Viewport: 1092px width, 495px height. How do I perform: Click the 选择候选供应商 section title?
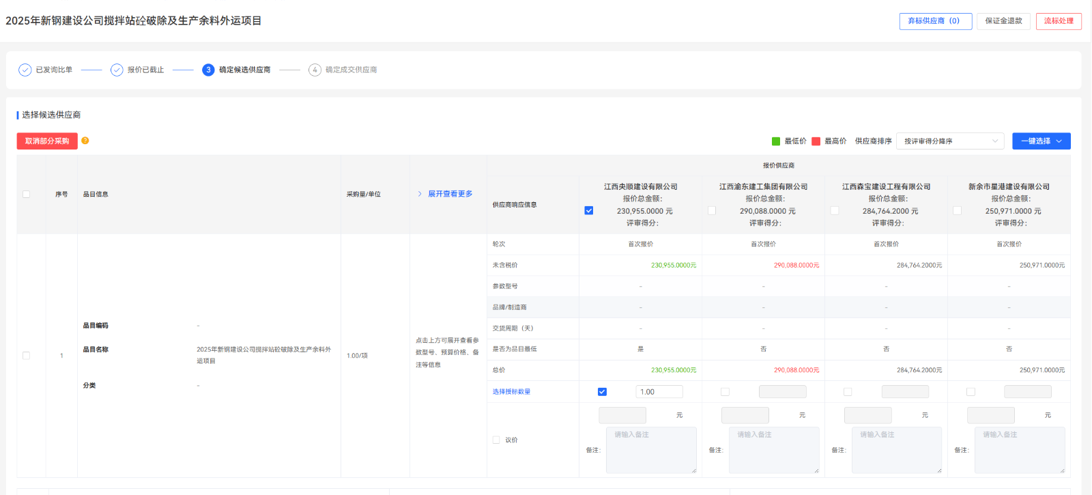click(x=51, y=115)
